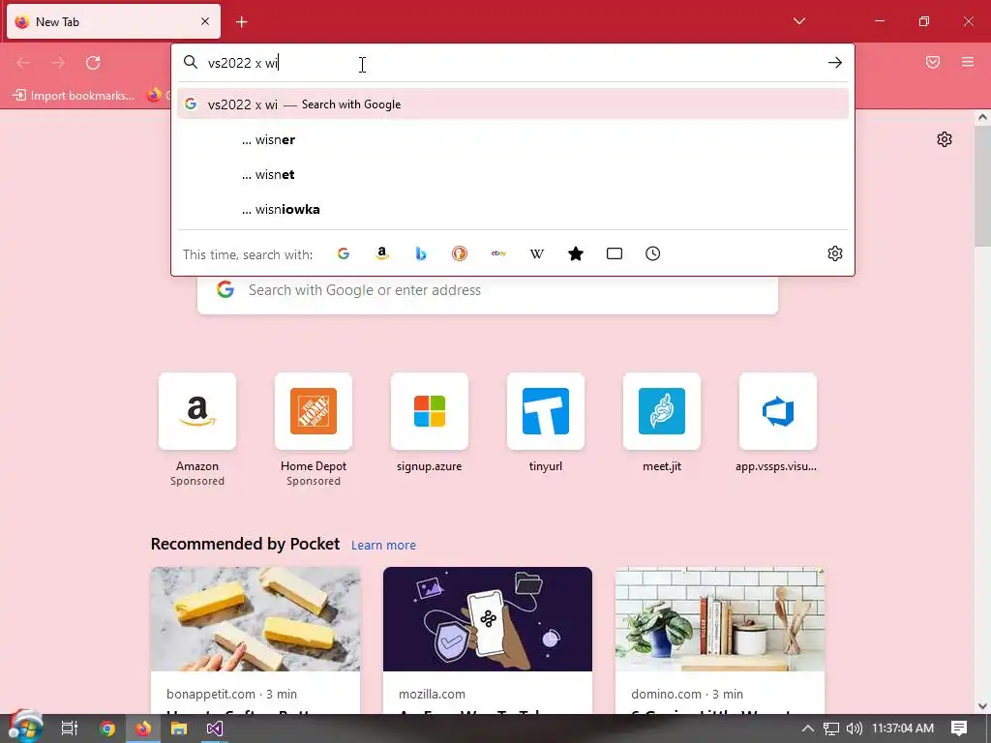Image resolution: width=991 pixels, height=743 pixels.
Task: Select the New Tab tab
Action: click(114, 21)
